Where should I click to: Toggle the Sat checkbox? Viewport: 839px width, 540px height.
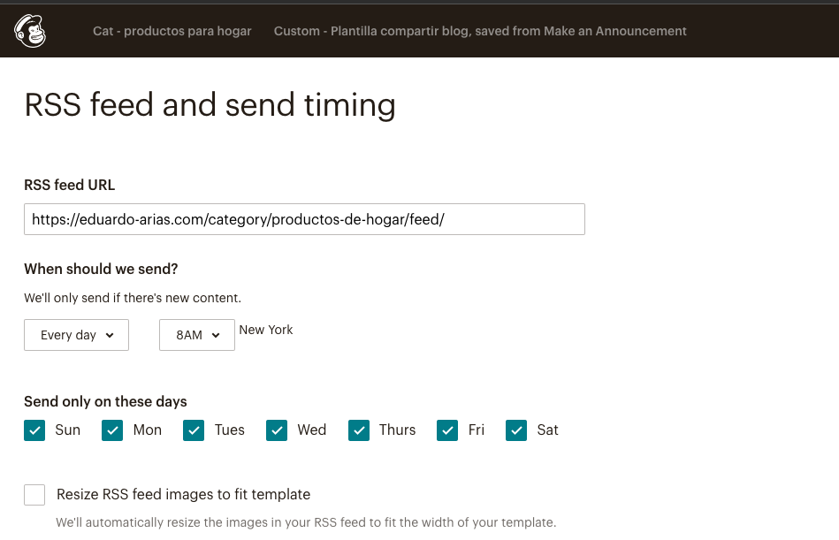pyautogui.click(x=516, y=430)
